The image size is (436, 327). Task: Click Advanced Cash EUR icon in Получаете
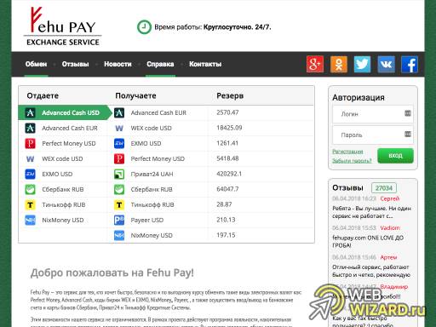(119, 112)
